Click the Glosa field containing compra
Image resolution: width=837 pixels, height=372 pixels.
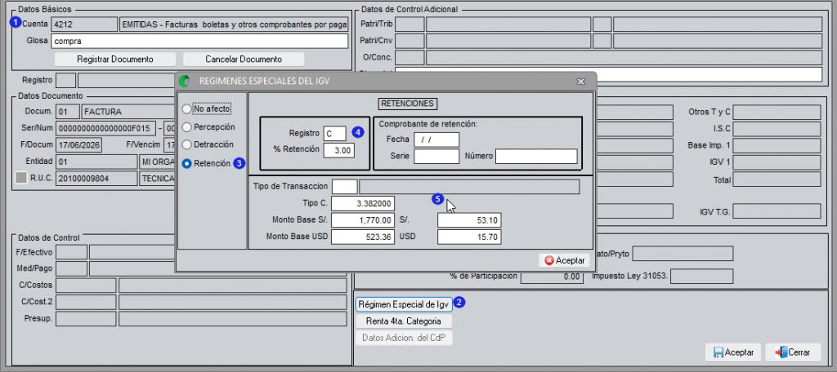[x=199, y=41]
